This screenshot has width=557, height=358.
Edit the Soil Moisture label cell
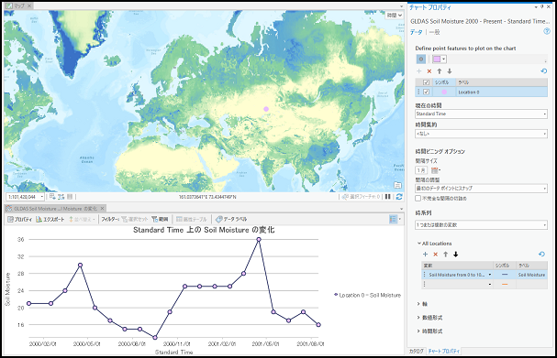[x=532, y=275]
